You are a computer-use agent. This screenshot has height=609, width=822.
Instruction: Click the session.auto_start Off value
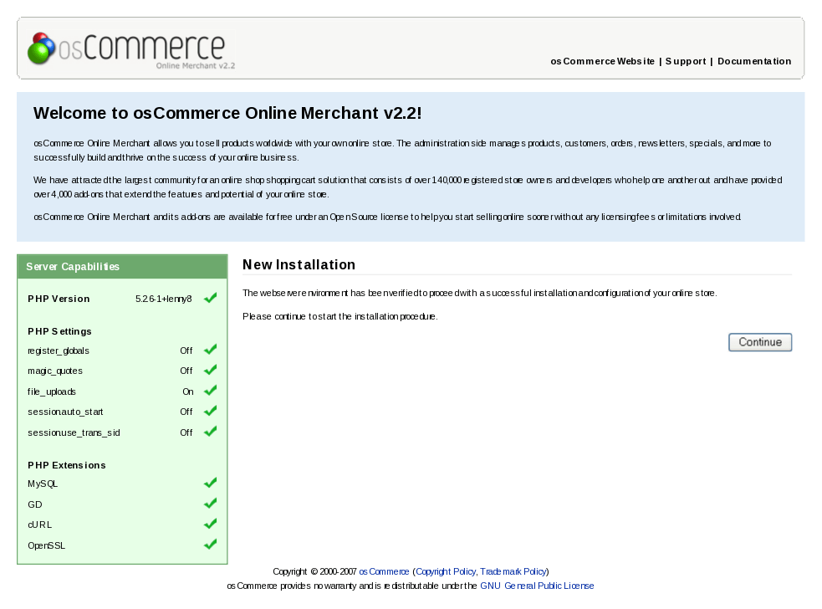[186, 412]
